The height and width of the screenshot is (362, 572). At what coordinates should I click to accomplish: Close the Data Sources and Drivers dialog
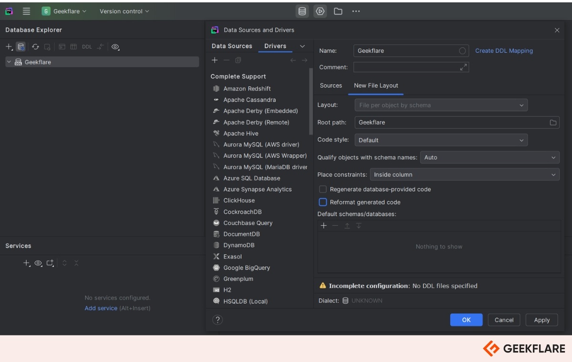(x=557, y=30)
